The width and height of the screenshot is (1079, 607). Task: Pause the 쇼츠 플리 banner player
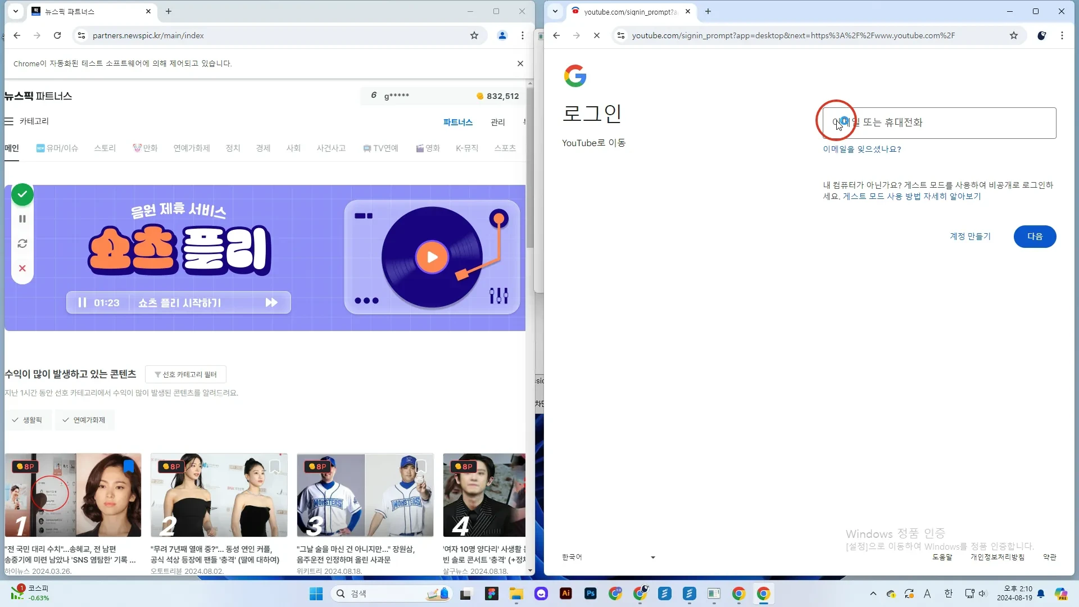click(x=82, y=303)
